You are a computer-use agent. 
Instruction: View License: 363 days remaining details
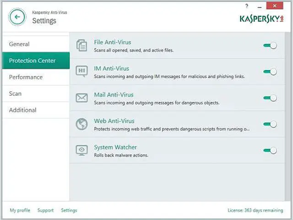[x=255, y=210]
